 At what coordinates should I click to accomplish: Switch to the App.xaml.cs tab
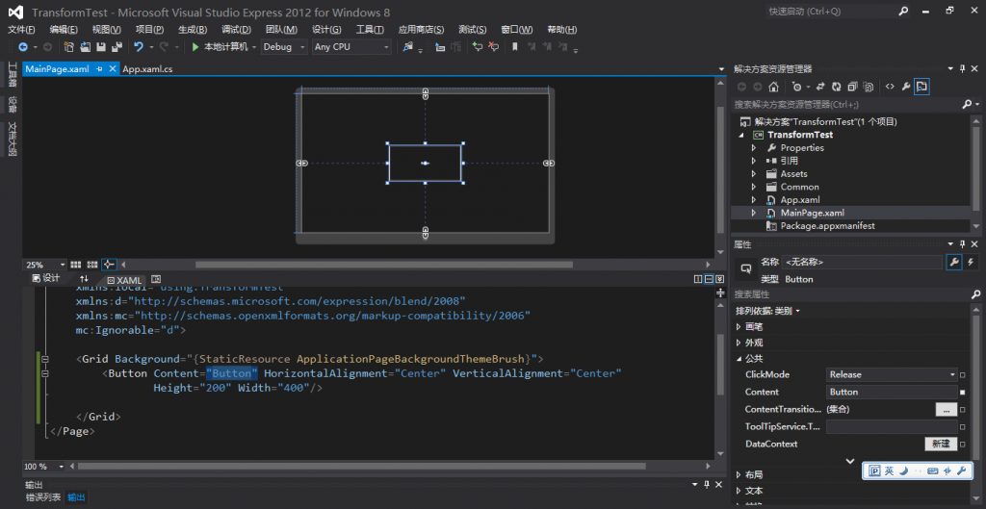(x=147, y=69)
